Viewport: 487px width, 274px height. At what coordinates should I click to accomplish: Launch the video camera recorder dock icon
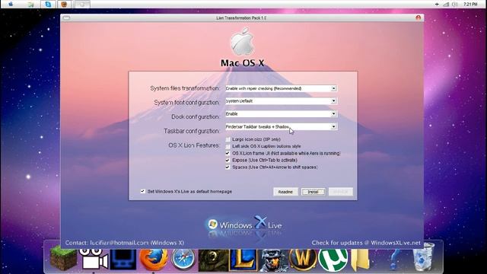(x=94, y=259)
